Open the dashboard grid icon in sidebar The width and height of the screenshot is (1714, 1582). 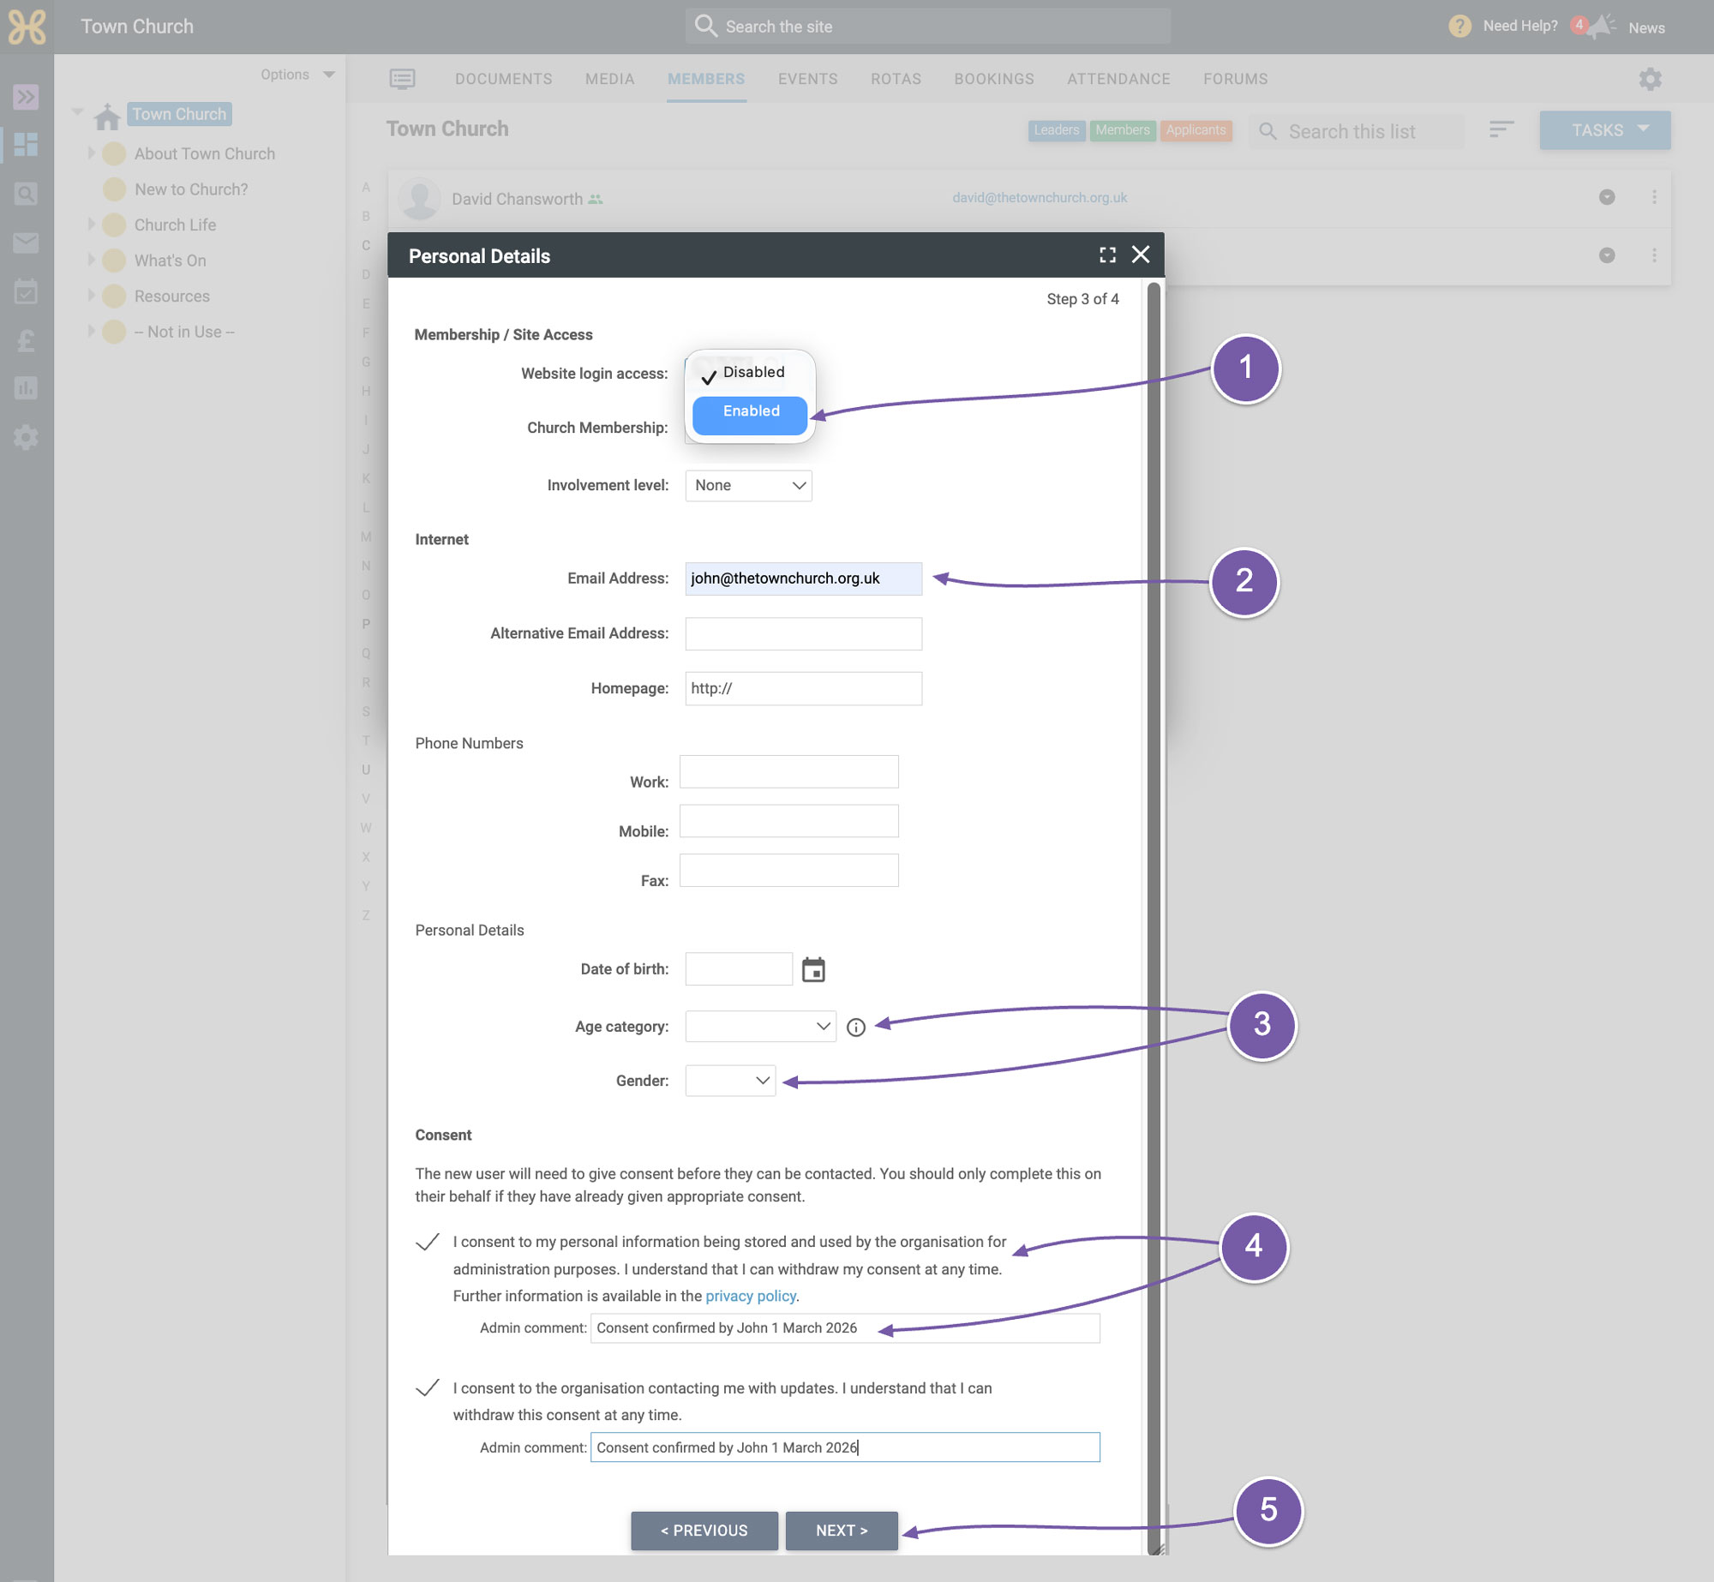pos(26,144)
